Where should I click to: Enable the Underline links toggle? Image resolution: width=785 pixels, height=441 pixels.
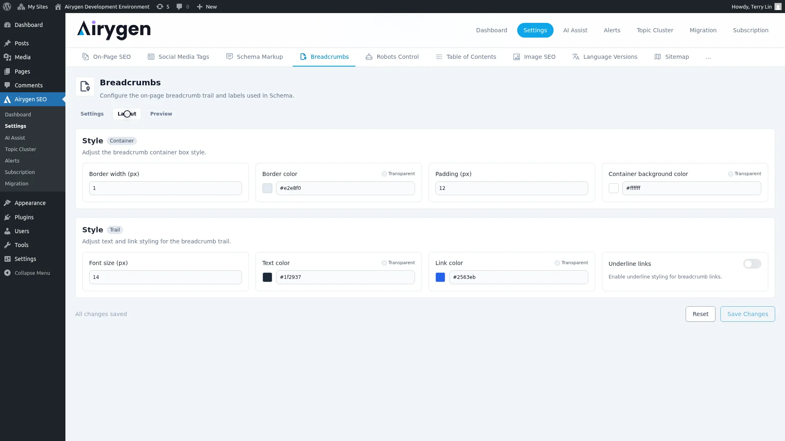(x=752, y=264)
